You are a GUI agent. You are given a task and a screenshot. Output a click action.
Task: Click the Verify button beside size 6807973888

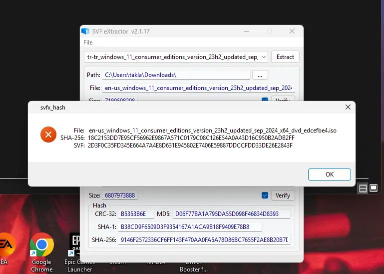click(x=283, y=195)
